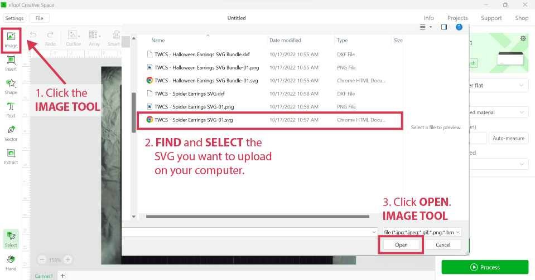This screenshot has width=535, height=280.
Task: Click the green Process button
Action: pos(485,267)
